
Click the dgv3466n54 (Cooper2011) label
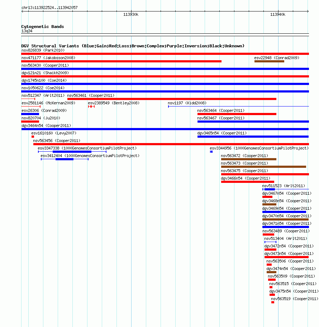(x=246, y=178)
